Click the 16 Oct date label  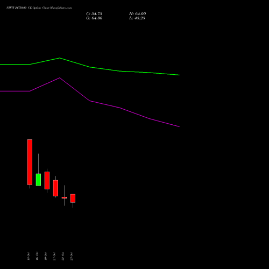click(x=37, y=256)
